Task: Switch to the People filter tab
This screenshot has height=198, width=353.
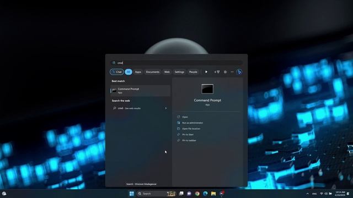Action: pos(193,72)
